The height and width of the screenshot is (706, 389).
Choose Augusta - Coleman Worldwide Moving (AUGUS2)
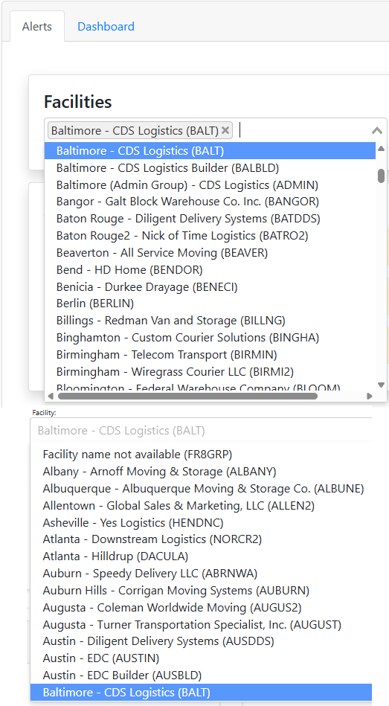point(201,607)
